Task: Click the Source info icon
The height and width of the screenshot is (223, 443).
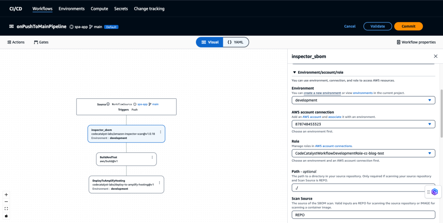Action: tap(108, 104)
